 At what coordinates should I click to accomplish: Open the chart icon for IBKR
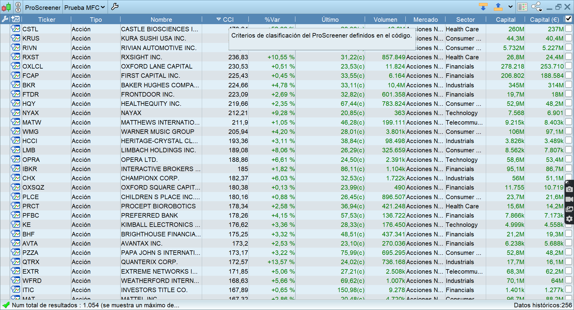(x=15, y=168)
